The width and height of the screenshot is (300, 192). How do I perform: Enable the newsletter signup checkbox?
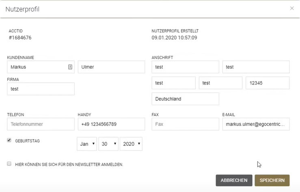click(9, 164)
